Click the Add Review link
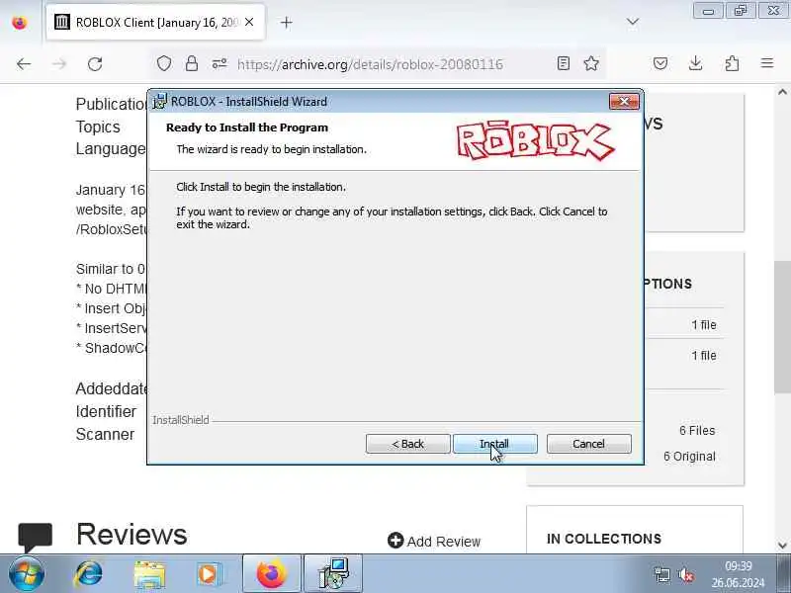 434,541
